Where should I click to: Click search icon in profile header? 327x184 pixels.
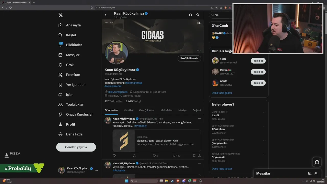tap(198, 15)
